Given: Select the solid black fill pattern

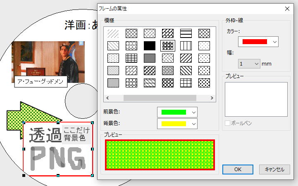Looking at the screenshot, I should click(150, 46).
